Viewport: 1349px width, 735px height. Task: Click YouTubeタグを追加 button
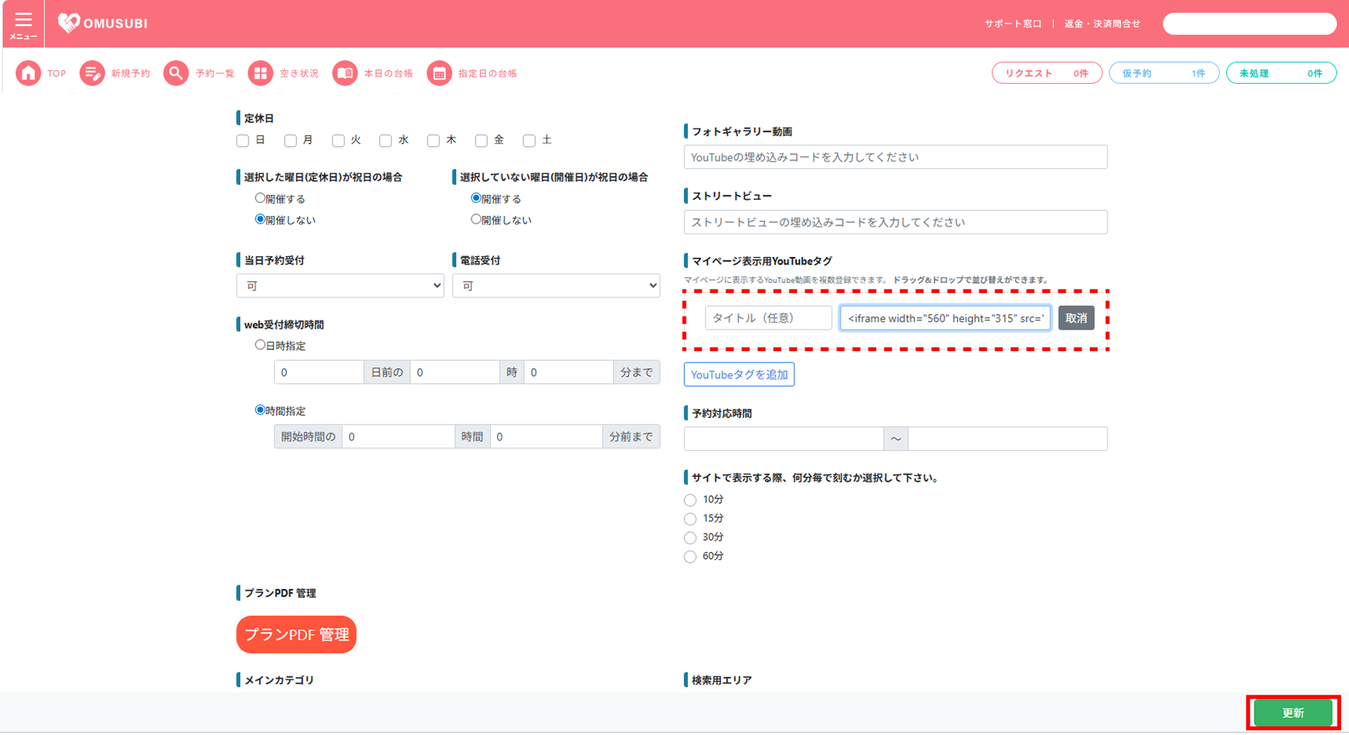click(739, 375)
